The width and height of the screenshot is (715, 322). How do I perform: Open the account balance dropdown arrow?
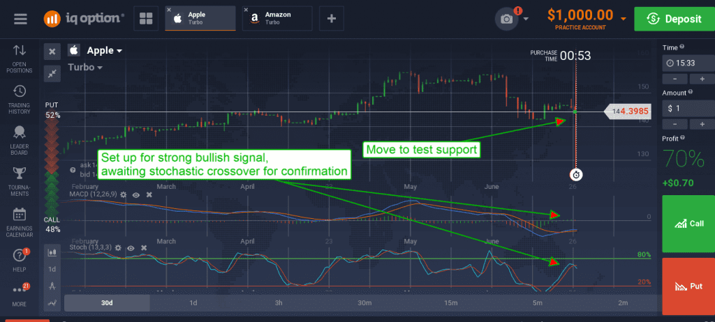click(x=624, y=19)
